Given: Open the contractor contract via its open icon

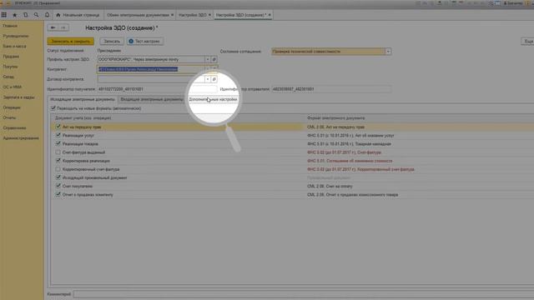Looking at the screenshot, I should [214, 79].
